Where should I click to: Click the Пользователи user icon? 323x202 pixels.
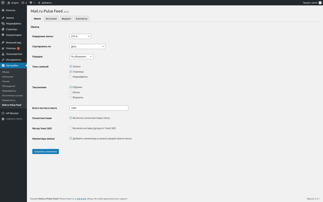tap(3, 54)
